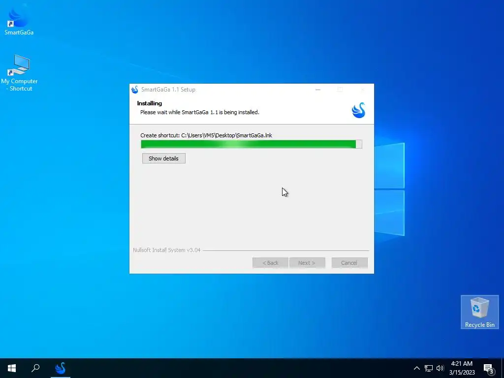Click Show details button
504x378 pixels.
163,158
